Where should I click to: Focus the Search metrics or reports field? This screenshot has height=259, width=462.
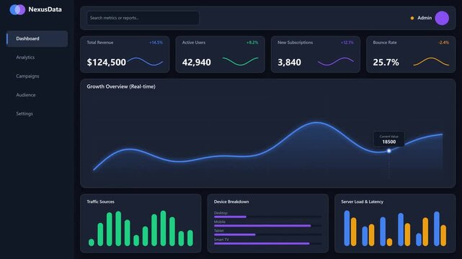tap(143, 18)
